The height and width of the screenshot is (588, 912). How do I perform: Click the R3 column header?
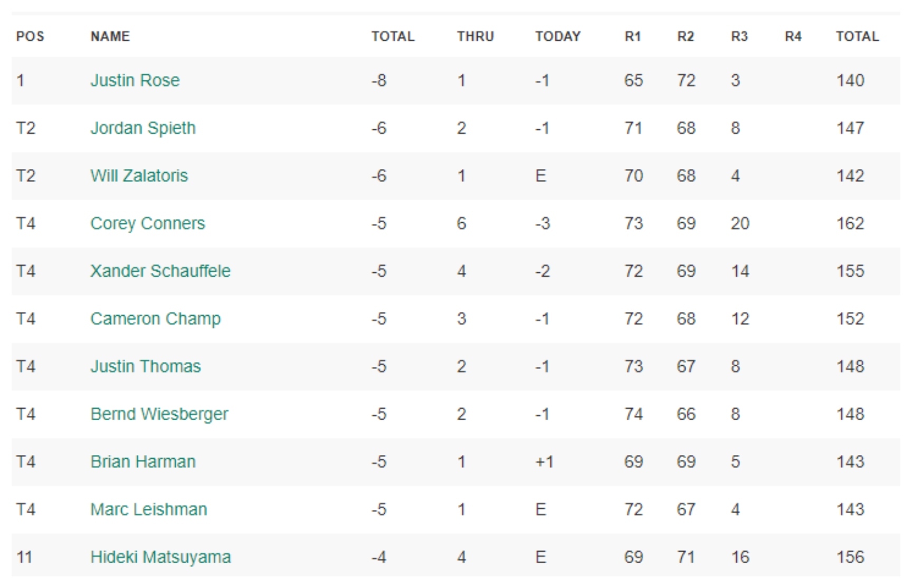click(x=739, y=36)
